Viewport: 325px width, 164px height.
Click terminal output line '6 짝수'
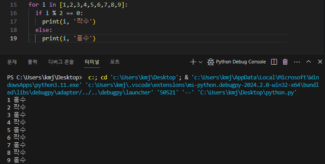click(x=16, y=137)
